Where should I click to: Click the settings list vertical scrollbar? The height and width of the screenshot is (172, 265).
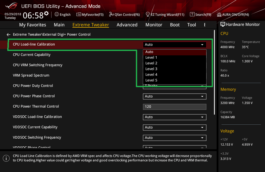point(214,72)
